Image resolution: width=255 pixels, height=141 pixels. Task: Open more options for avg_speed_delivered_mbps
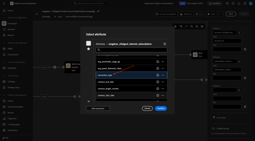163,68
